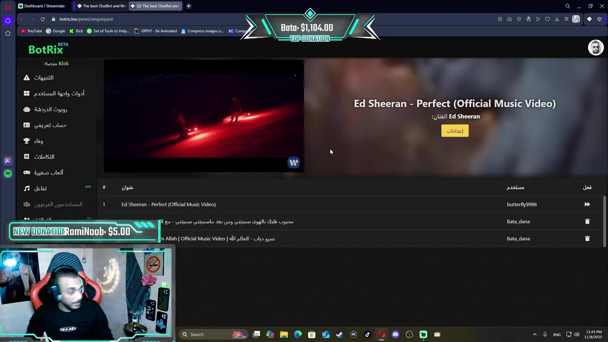The height and width of the screenshot is (342, 608).
Task: Open Discord from taskbar
Action: coord(395,334)
